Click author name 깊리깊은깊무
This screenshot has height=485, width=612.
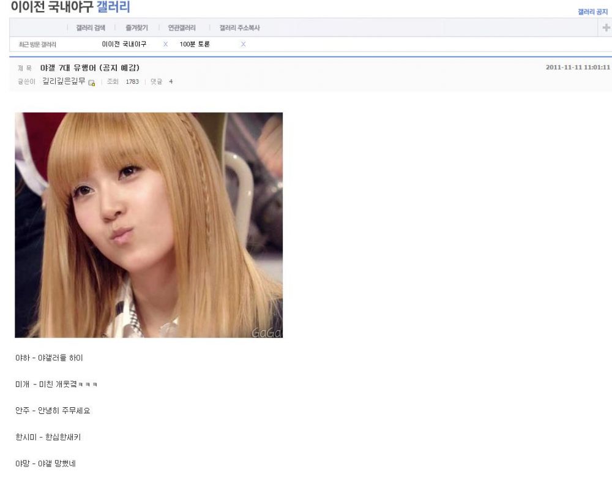point(64,81)
